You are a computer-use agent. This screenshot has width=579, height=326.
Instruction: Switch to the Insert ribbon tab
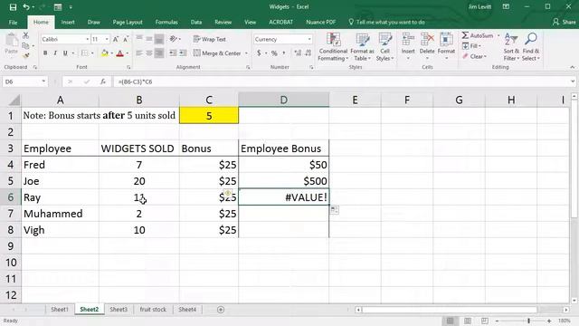pos(68,22)
